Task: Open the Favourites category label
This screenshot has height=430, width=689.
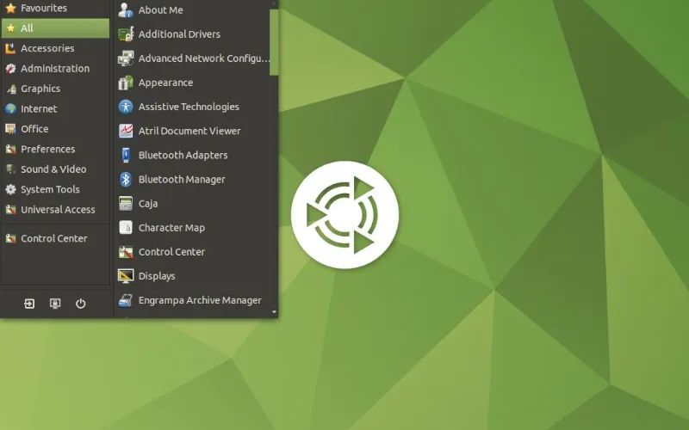Action: click(x=44, y=8)
